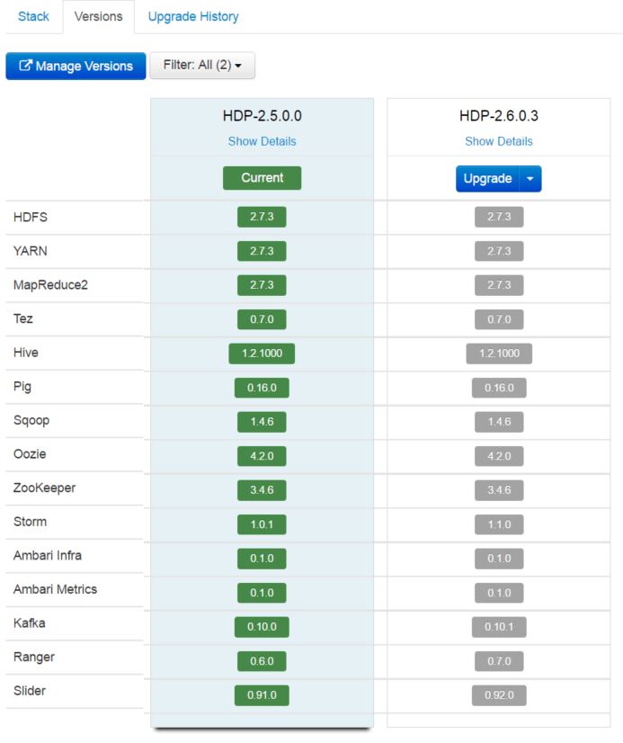The height and width of the screenshot is (743, 623).
Task: Click the Upgrade button for HDP-2.6.0.3
Action: pos(487,178)
